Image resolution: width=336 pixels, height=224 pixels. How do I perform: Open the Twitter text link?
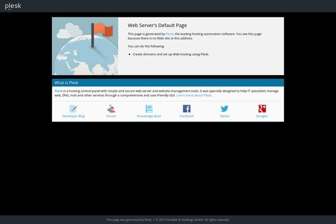pos(225,116)
